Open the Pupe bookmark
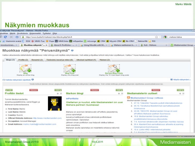Viewport: 195px width, 146px height. click(x=50, y=41)
